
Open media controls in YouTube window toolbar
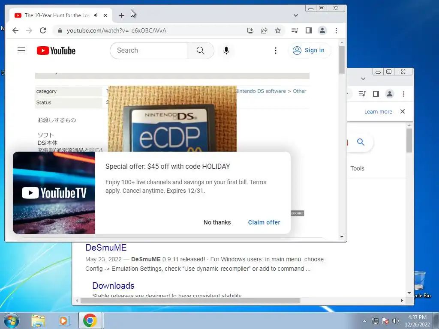(295, 30)
